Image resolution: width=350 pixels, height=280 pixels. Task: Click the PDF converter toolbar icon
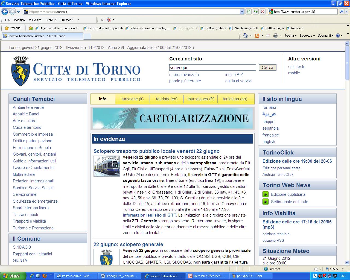pos(109,20)
